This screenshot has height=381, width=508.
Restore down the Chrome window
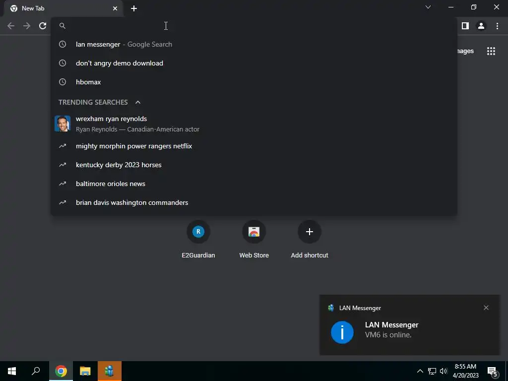coord(474,7)
